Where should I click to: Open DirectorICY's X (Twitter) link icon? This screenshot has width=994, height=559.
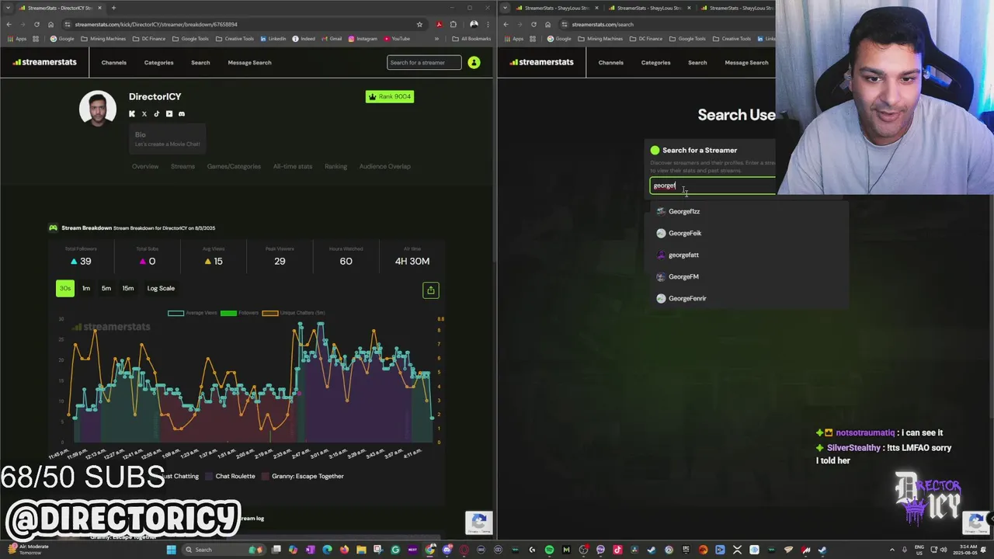[x=144, y=114]
